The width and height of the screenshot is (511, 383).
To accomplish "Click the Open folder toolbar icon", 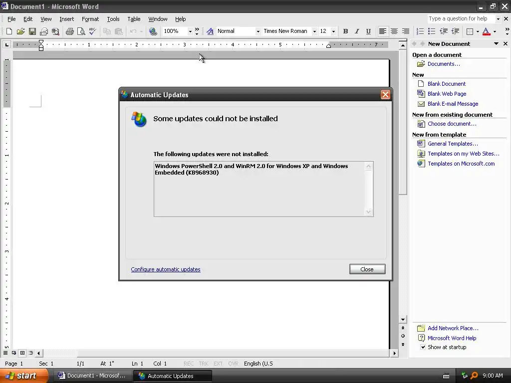I will click(x=21, y=31).
